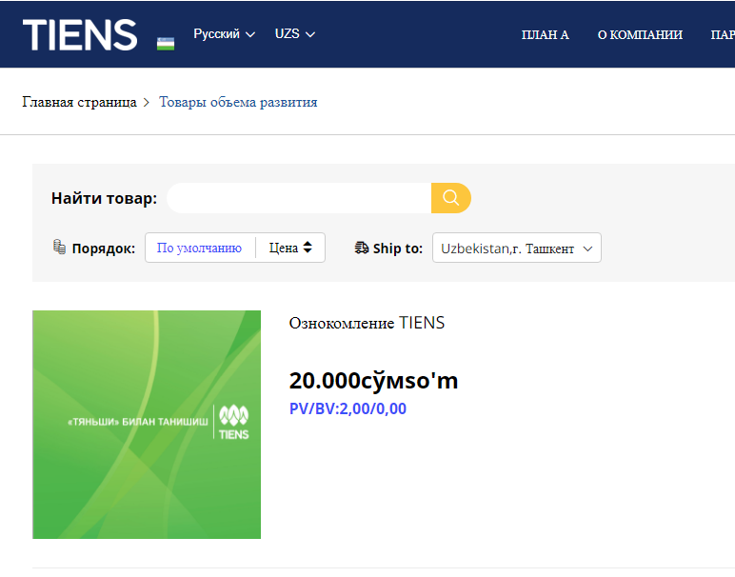The width and height of the screenshot is (735, 577).
Task: Select the По умолчанию sort option
Action: pyautogui.click(x=200, y=248)
